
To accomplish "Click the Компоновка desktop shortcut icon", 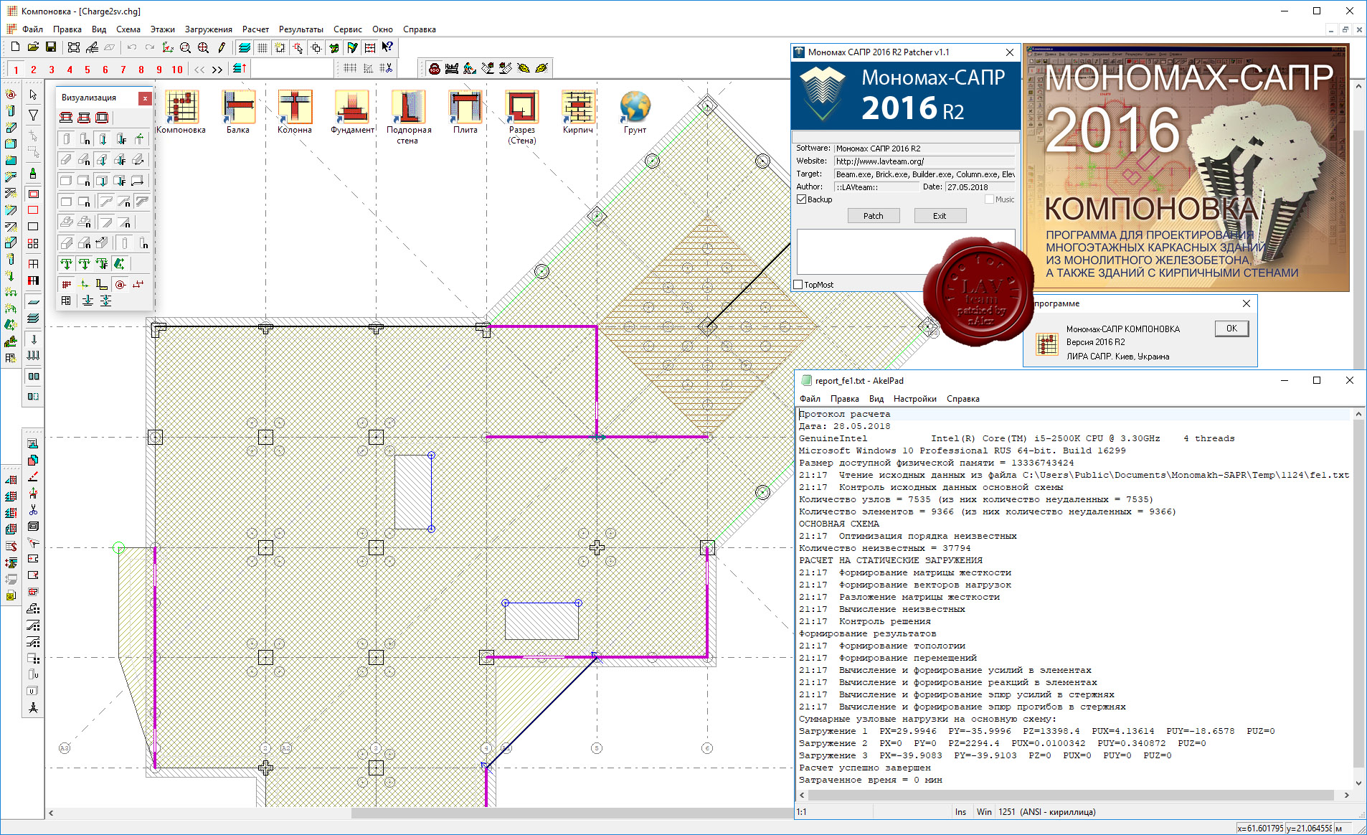I will point(181,112).
